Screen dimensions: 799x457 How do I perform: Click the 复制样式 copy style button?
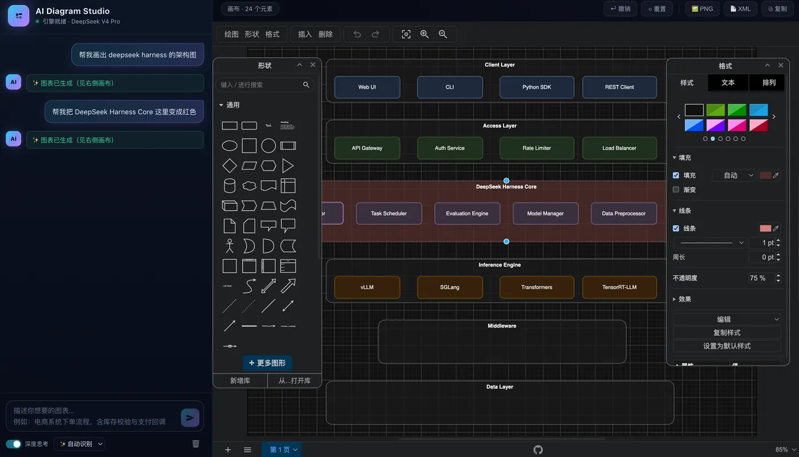727,333
